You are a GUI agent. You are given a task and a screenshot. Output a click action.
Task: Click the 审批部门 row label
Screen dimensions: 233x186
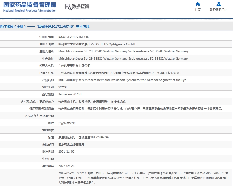click(48, 145)
